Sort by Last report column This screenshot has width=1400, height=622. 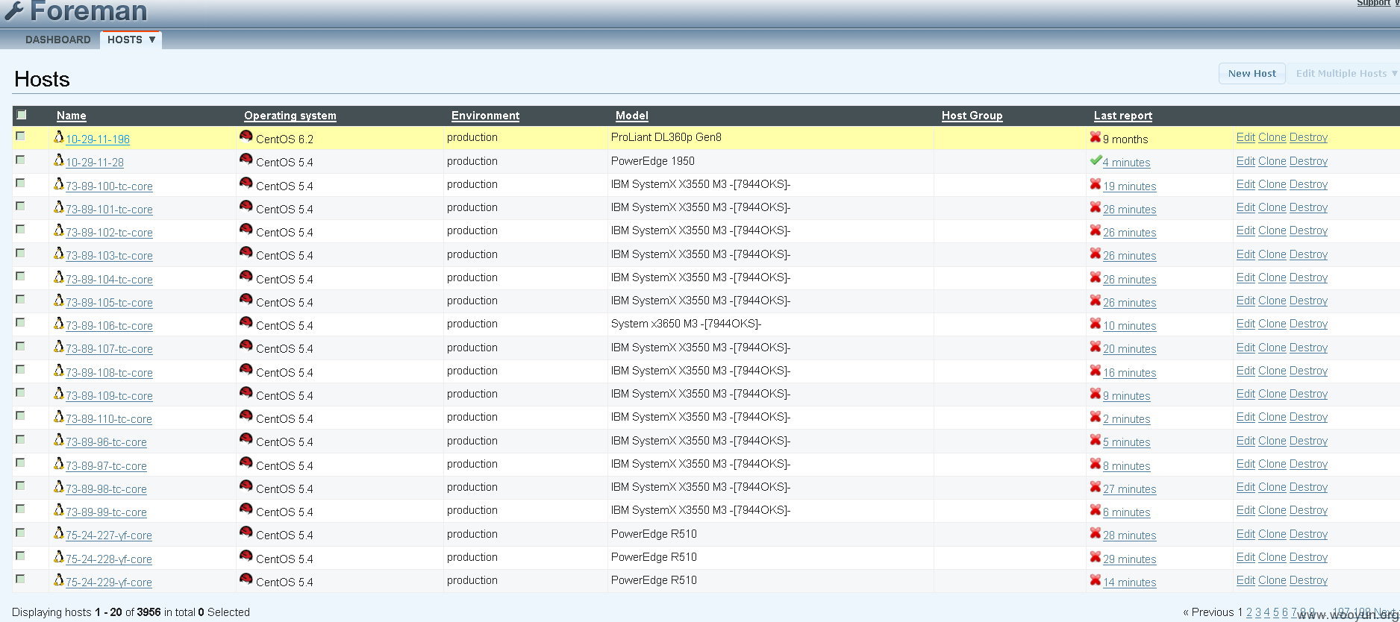point(1122,116)
